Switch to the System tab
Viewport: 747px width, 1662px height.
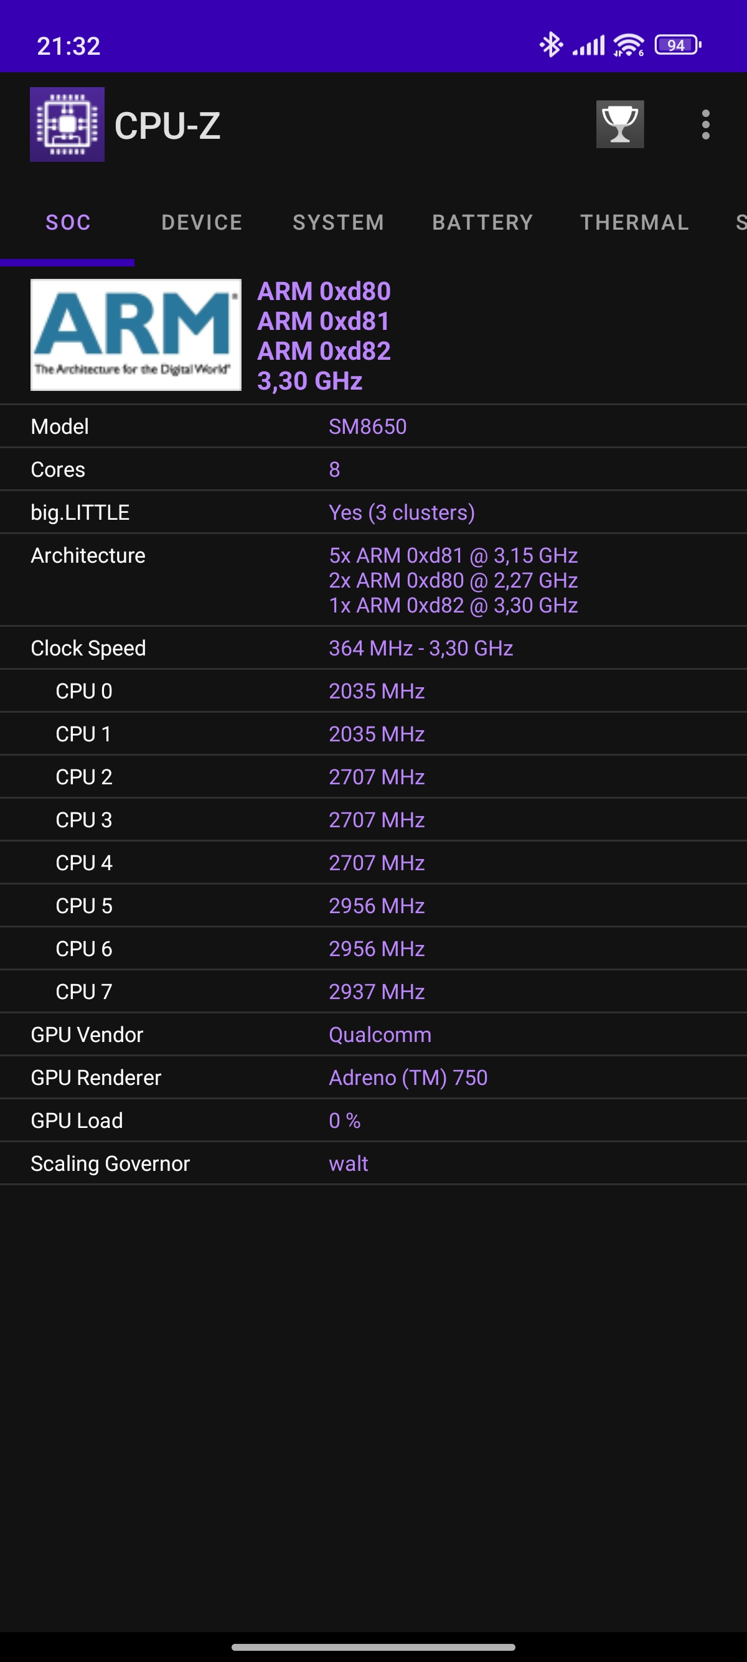(x=339, y=223)
